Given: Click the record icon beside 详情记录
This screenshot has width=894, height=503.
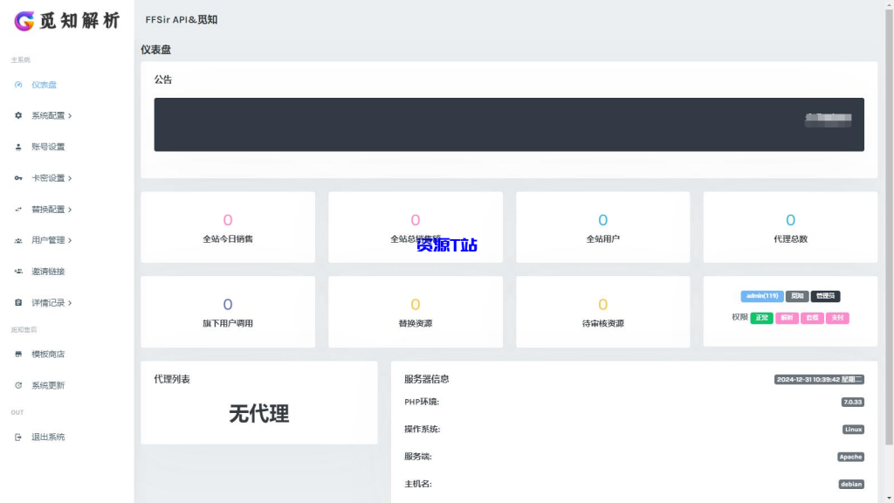Looking at the screenshot, I should pyautogui.click(x=18, y=302).
